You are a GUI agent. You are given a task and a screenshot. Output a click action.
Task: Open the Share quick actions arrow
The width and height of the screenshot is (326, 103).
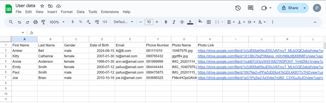point(305,8)
